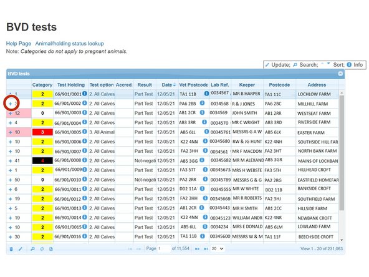The width and height of the screenshot is (369, 277).
Task: Sort by the Date column header
Action: 167,85
